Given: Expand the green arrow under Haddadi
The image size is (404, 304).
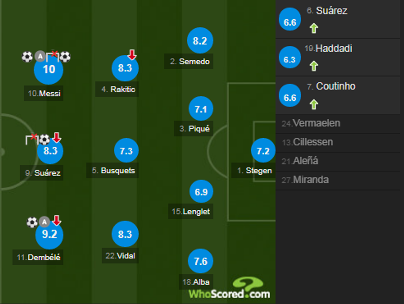Looking at the screenshot, I should coord(314,65).
